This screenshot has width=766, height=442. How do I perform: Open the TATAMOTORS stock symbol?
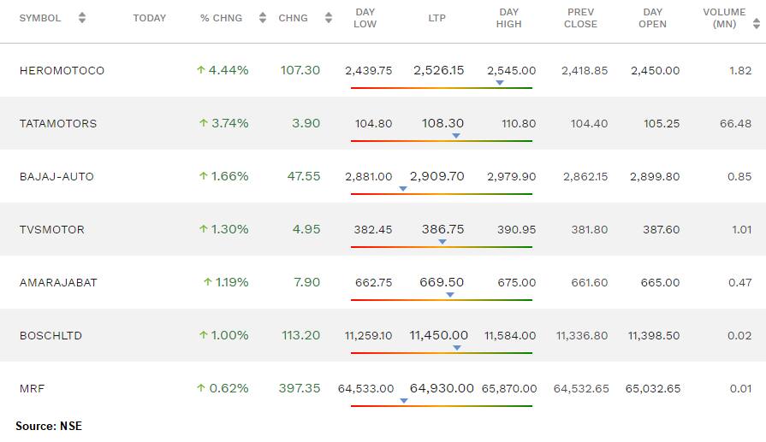tap(58, 124)
